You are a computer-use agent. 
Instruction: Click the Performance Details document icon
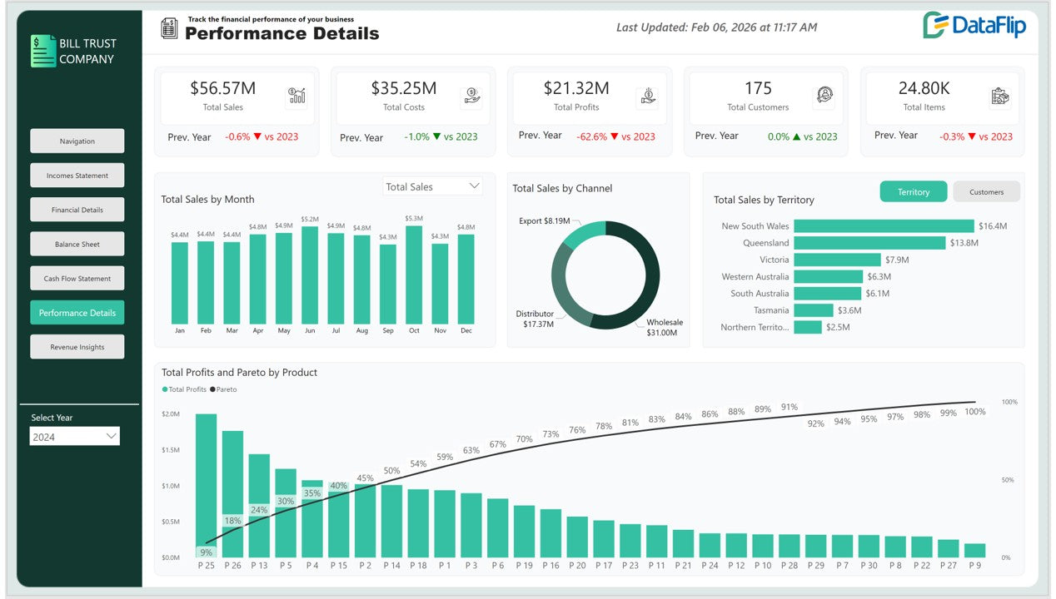(x=170, y=28)
